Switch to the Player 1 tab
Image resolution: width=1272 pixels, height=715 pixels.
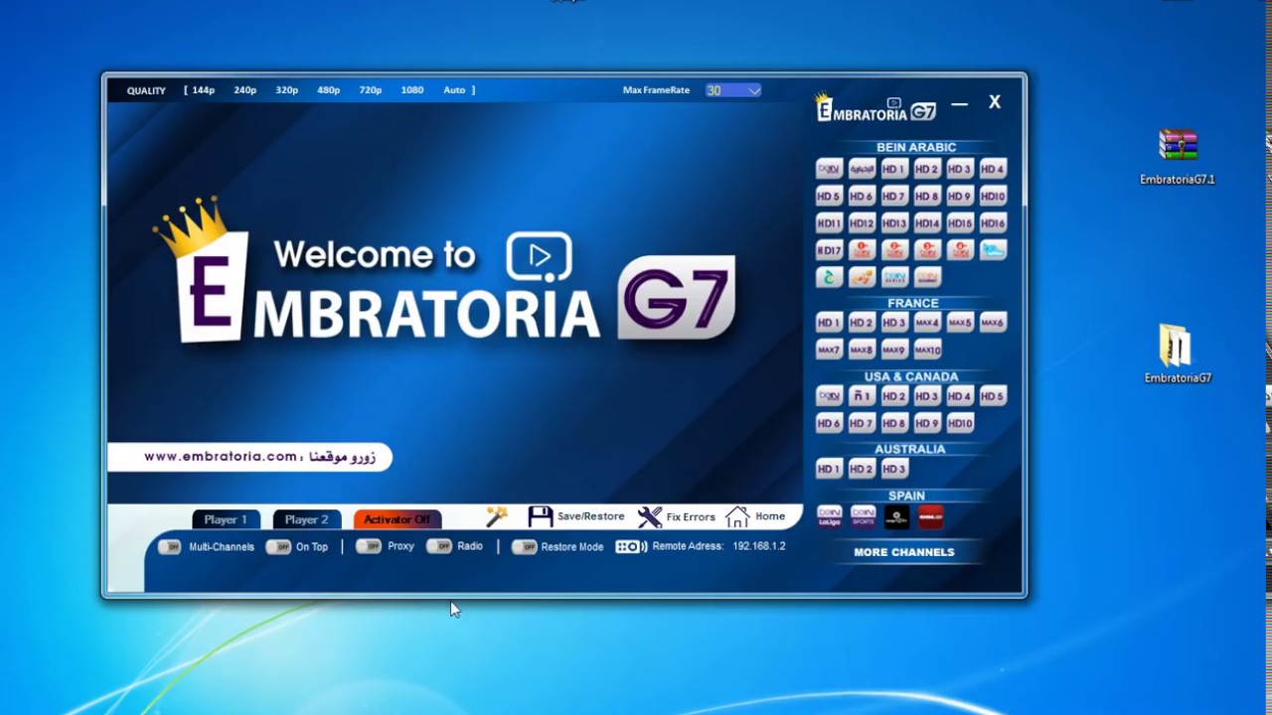point(226,519)
